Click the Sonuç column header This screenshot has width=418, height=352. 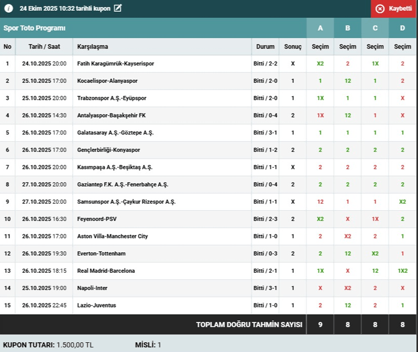[293, 47]
